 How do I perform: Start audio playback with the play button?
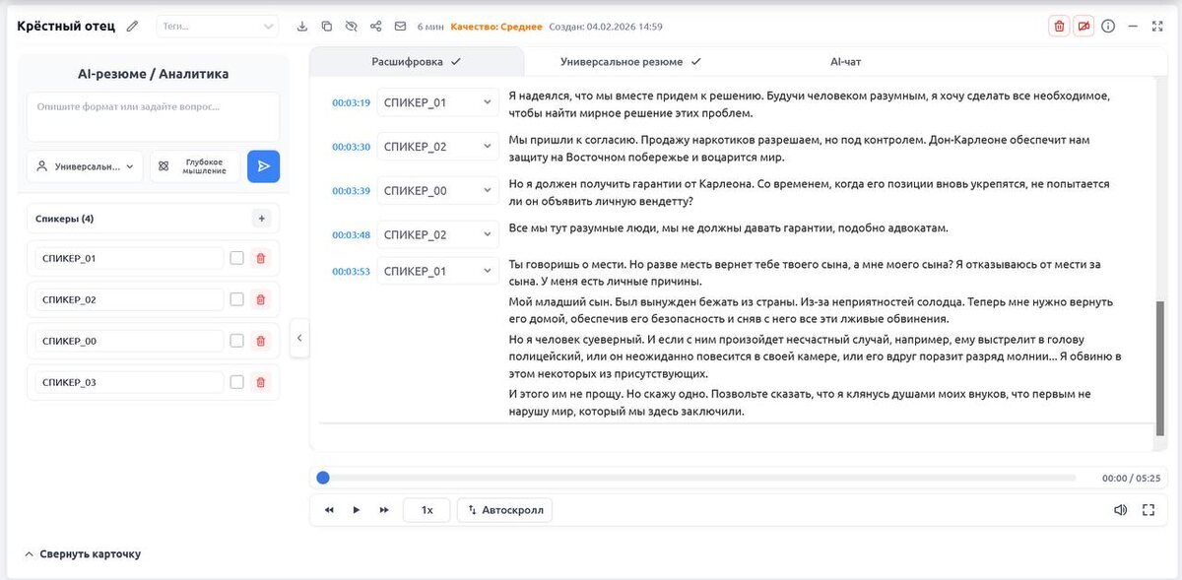357,510
